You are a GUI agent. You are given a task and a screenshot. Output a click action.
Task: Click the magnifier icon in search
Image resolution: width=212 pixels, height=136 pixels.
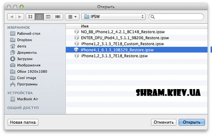pos(152,17)
